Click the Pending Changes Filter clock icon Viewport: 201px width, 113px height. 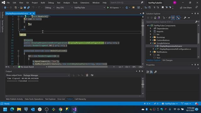(164, 18)
